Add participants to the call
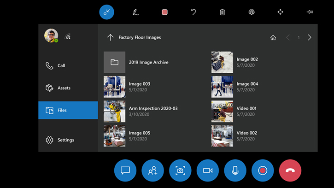 pyautogui.click(x=153, y=170)
